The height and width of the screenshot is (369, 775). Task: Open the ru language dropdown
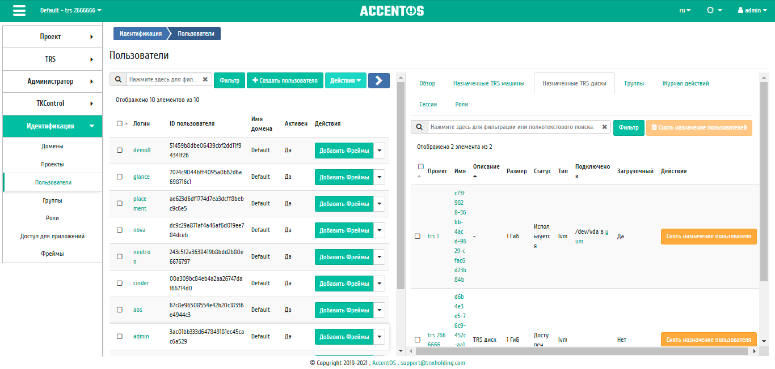coord(685,11)
